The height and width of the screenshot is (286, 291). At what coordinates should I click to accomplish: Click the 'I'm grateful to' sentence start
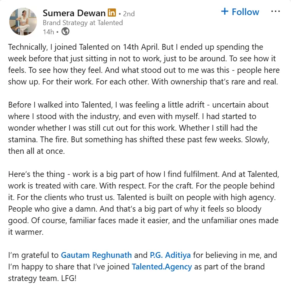point(33,255)
